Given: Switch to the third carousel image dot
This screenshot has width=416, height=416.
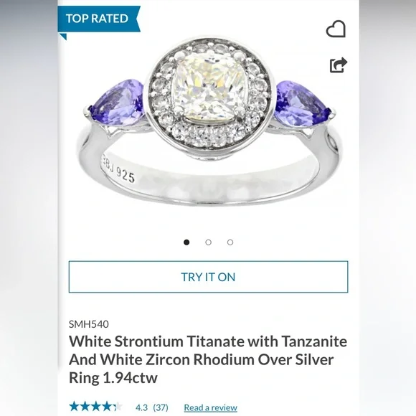Looking at the screenshot, I should click(x=230, y=242).
